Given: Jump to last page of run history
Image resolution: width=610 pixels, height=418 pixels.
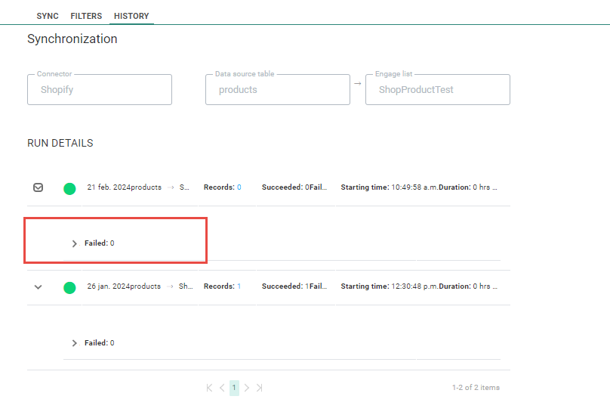Looking at the screenshot, I should (260, 388).
